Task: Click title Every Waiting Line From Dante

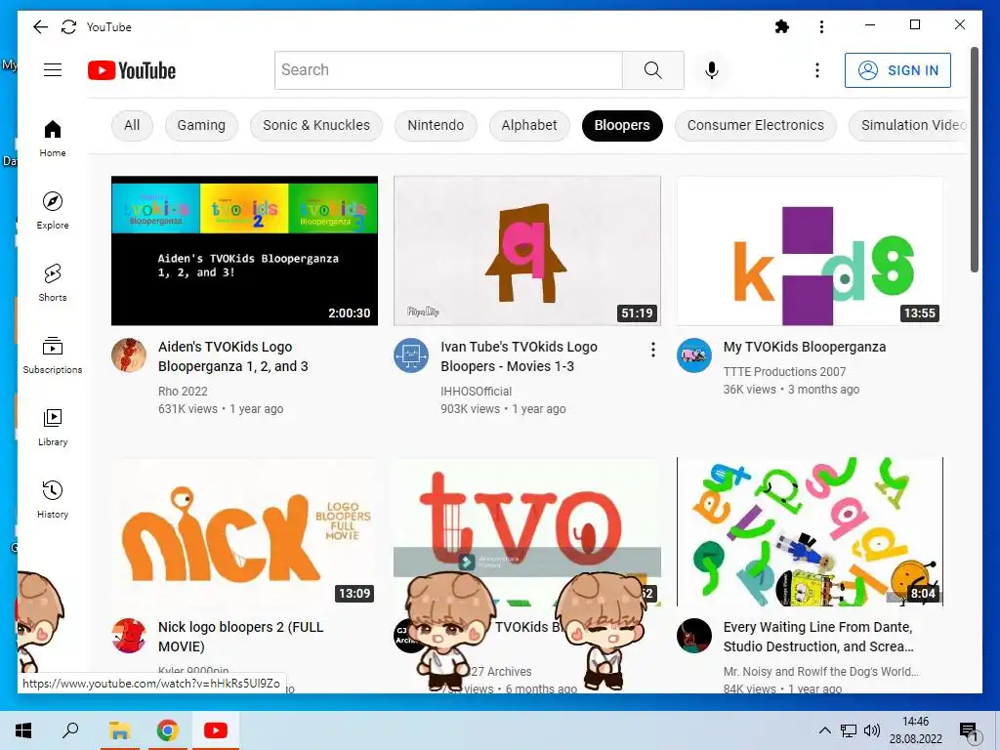Action: [818, 637]
